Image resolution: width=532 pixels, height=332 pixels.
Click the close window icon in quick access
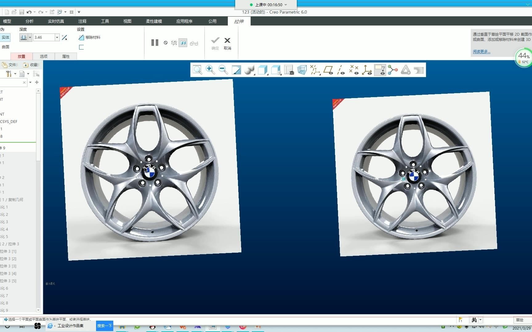pyautogui.click(x=71, y=12)
